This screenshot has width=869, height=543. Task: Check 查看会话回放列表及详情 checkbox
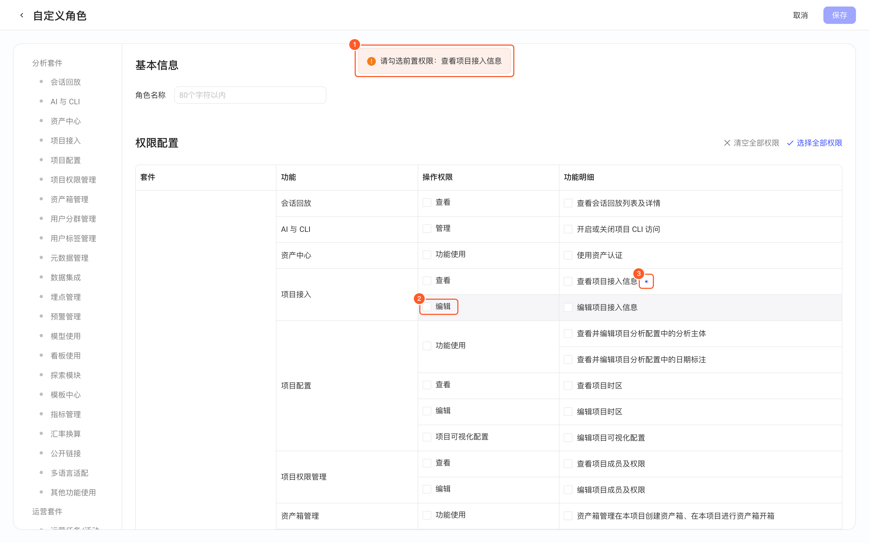tap(568, 203)
